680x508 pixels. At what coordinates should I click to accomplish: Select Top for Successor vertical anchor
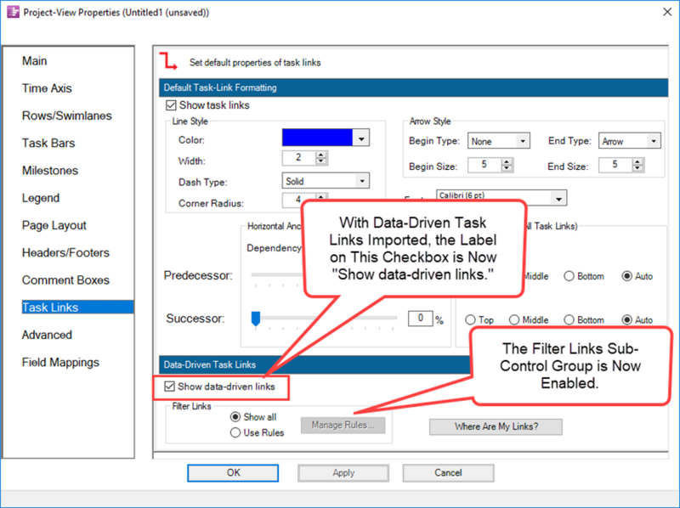(470, 320)
